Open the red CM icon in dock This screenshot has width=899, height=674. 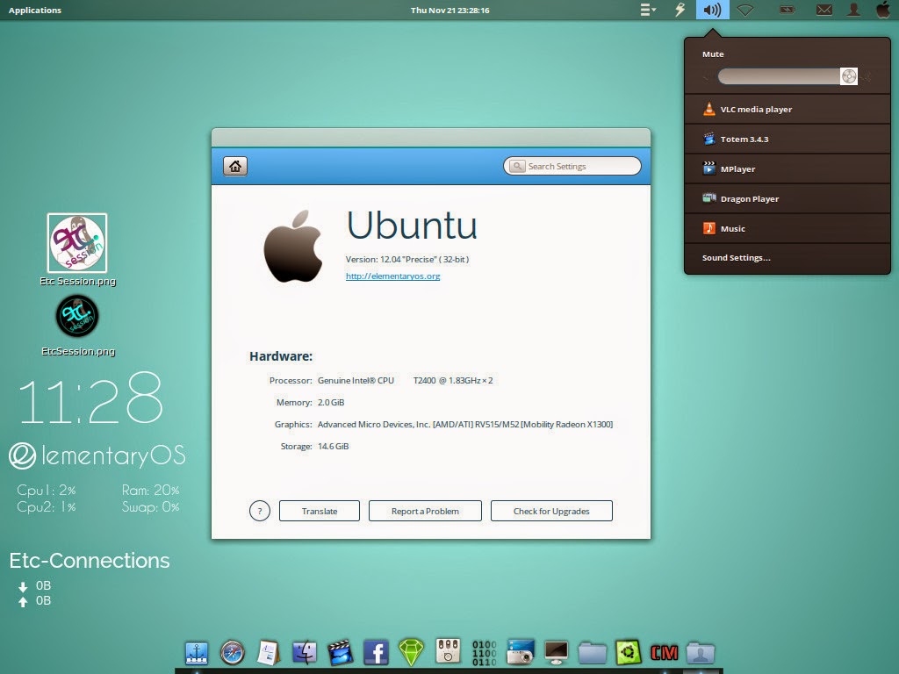point(664,653)
